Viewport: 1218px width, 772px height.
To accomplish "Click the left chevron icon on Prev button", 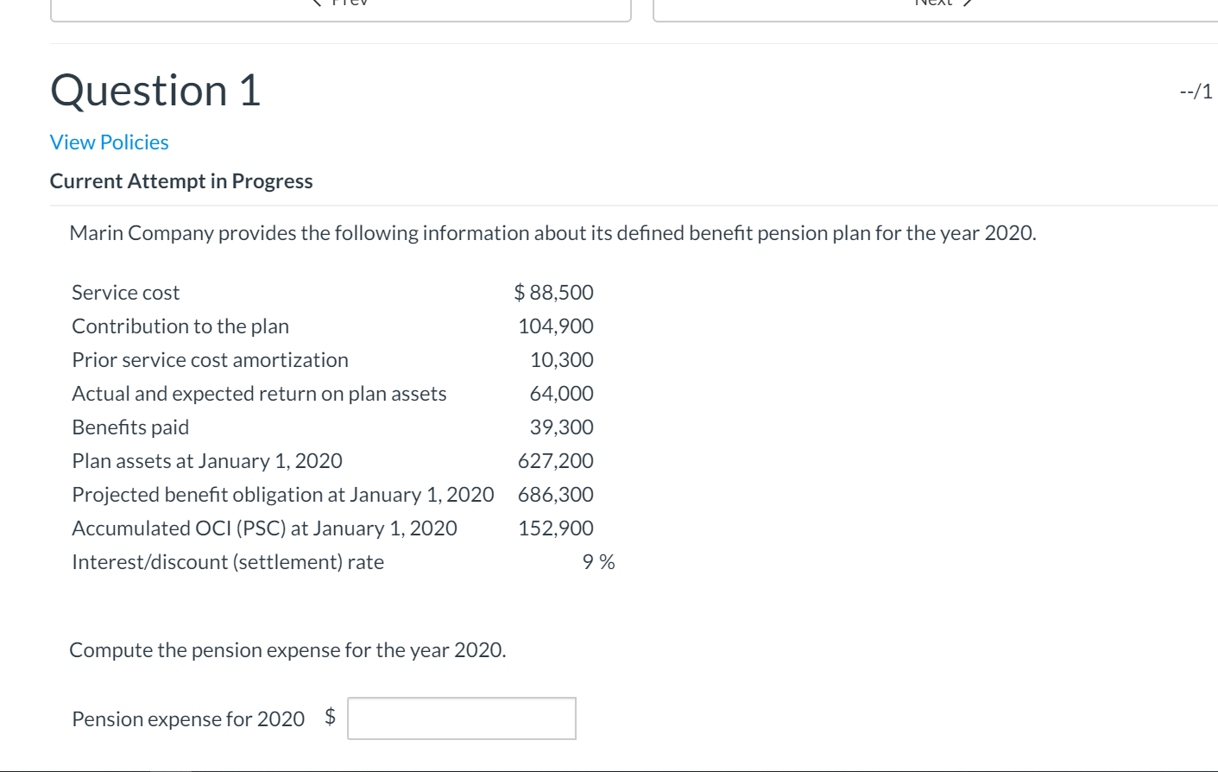I will (316, 3).
